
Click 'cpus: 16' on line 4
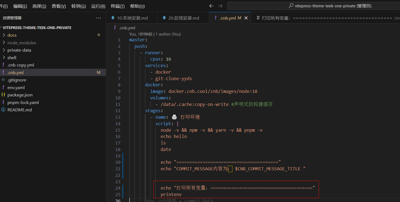pos(160,59)
